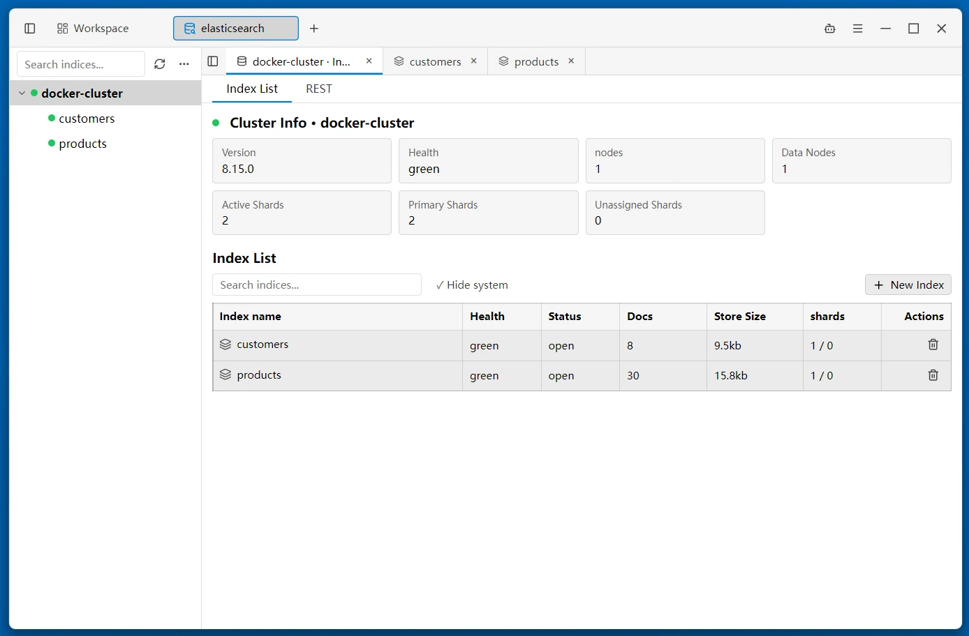Open the hamburger main menu

(x=858, y=29)
